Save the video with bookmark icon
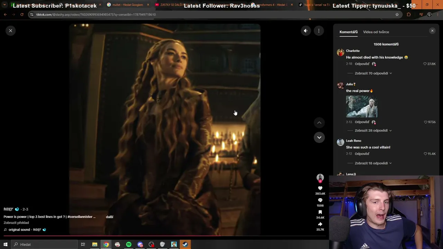This screenshot has height=249, width=443. coord(320,212)
